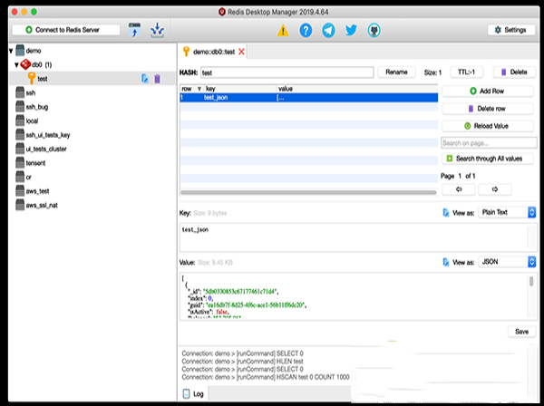The height and width of the screenshot is (406, 544).
Task: Open the blue help question-mark icon
Action: [x=306, y=30]
